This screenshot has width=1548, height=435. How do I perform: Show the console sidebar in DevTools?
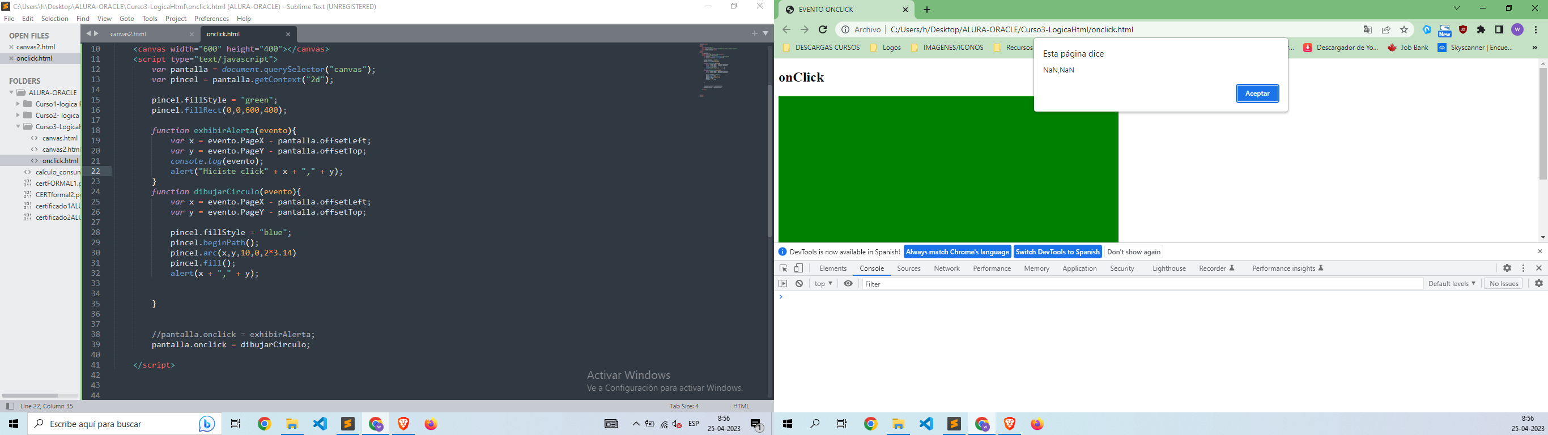[783, 284]
